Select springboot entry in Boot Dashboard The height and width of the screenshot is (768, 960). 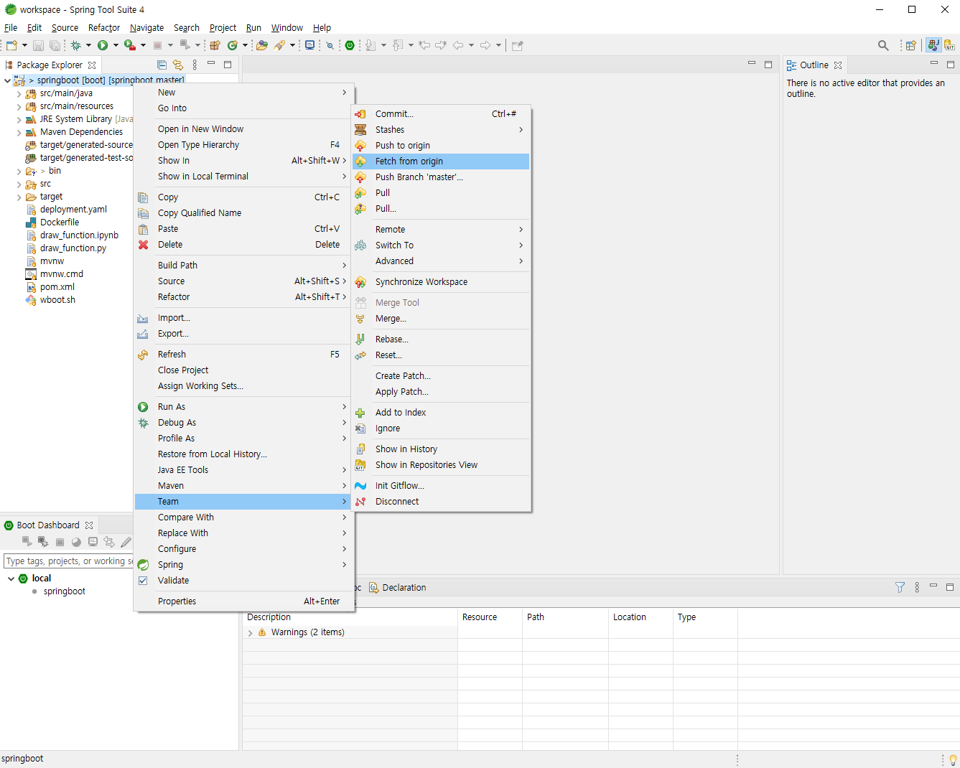[64, 591]
